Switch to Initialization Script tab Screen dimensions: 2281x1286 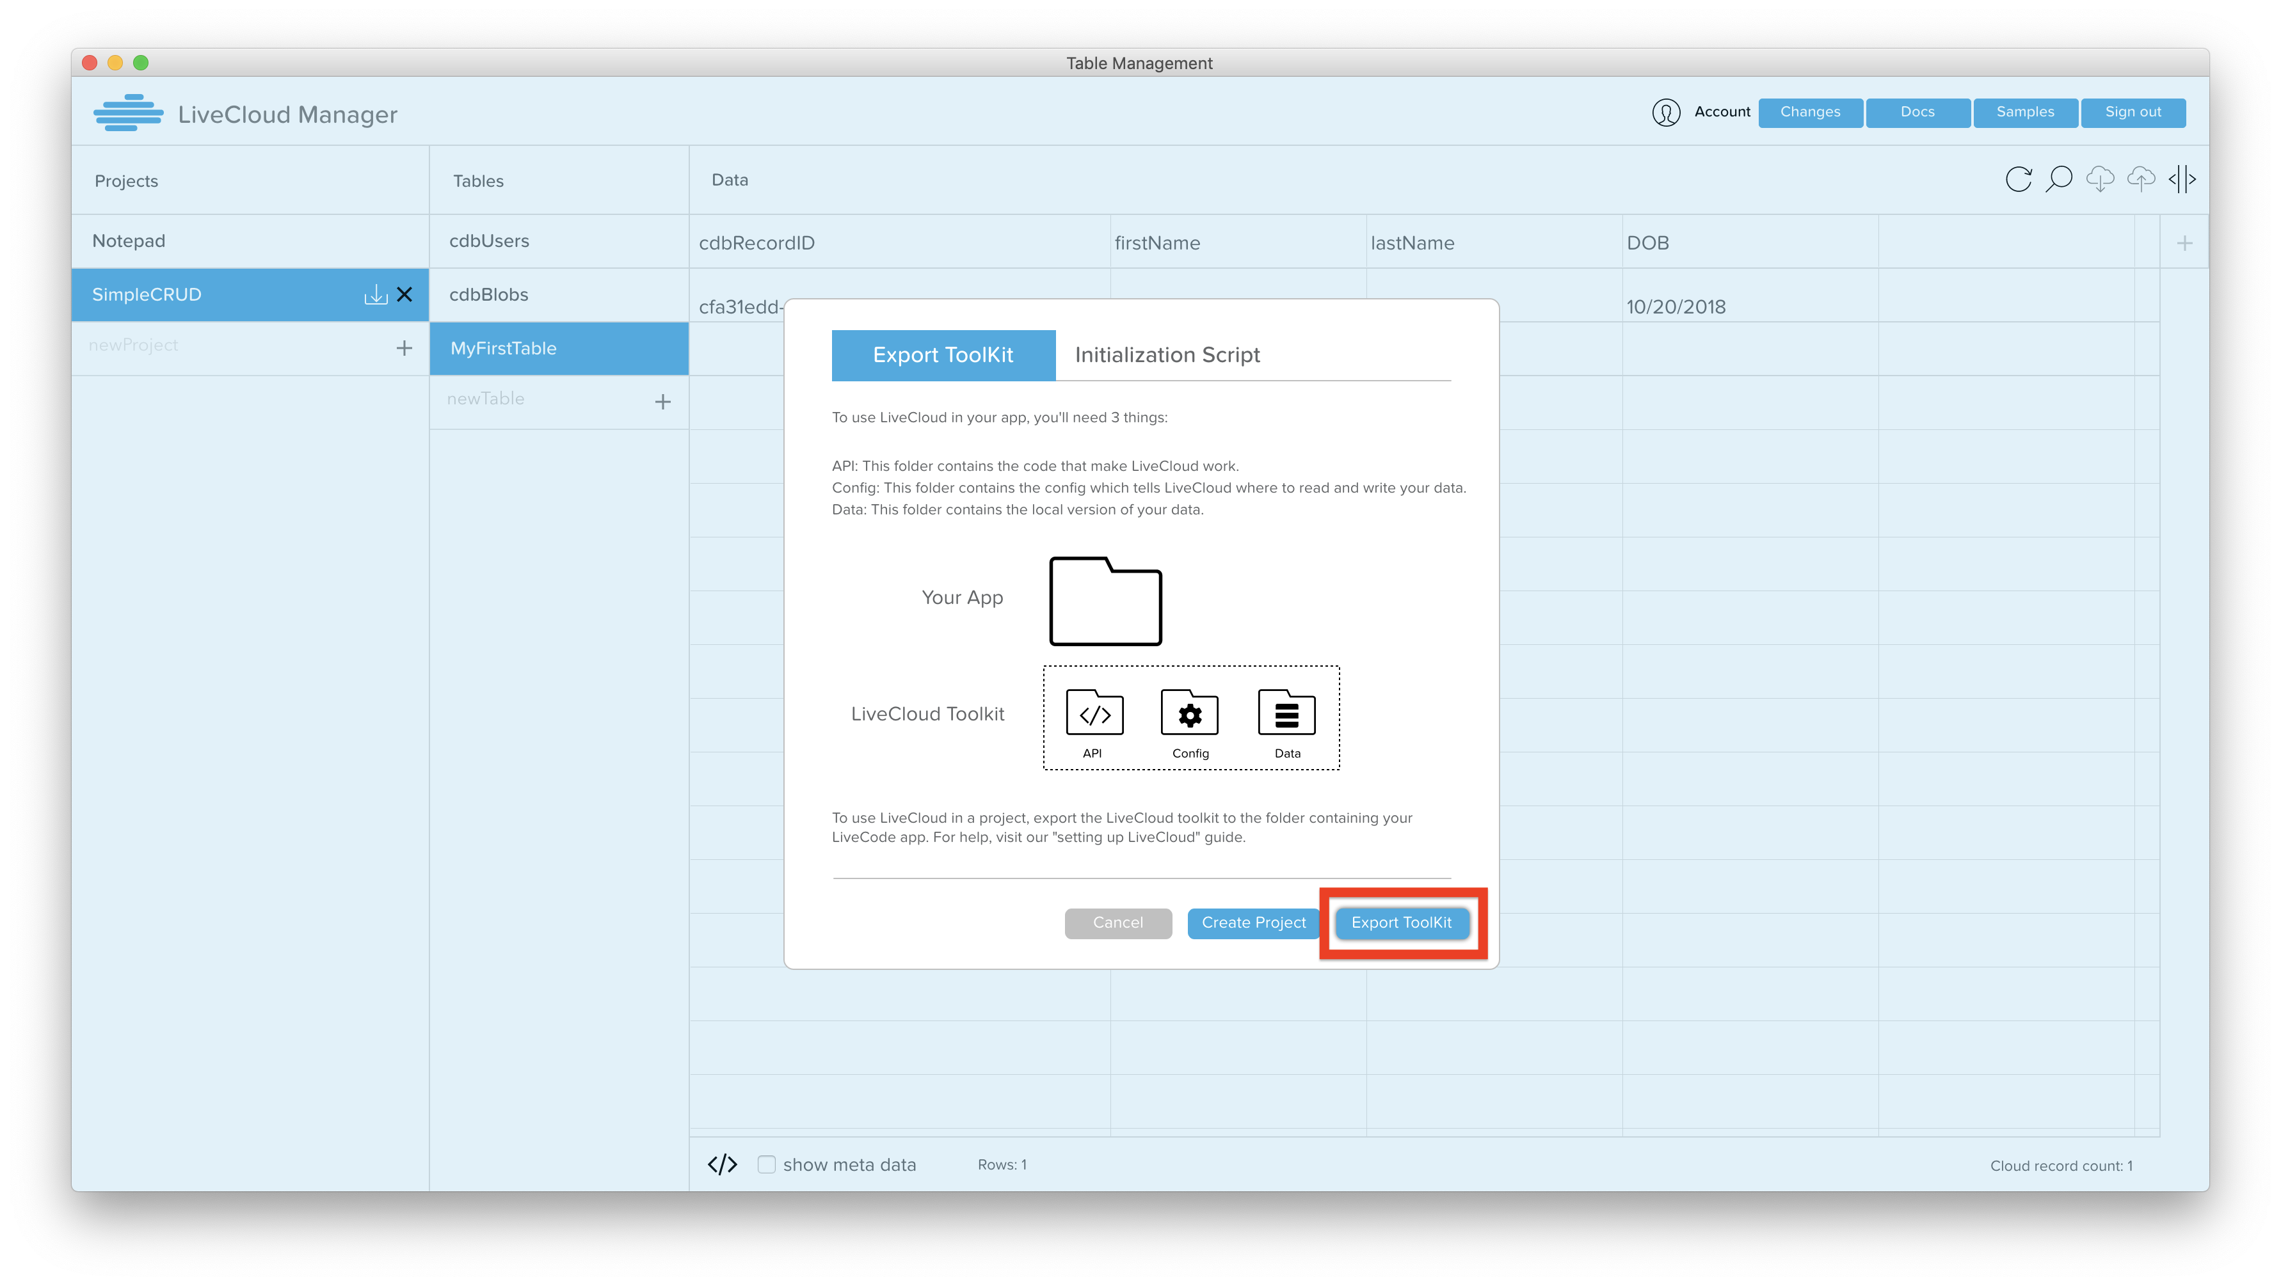click(1167, 355)
